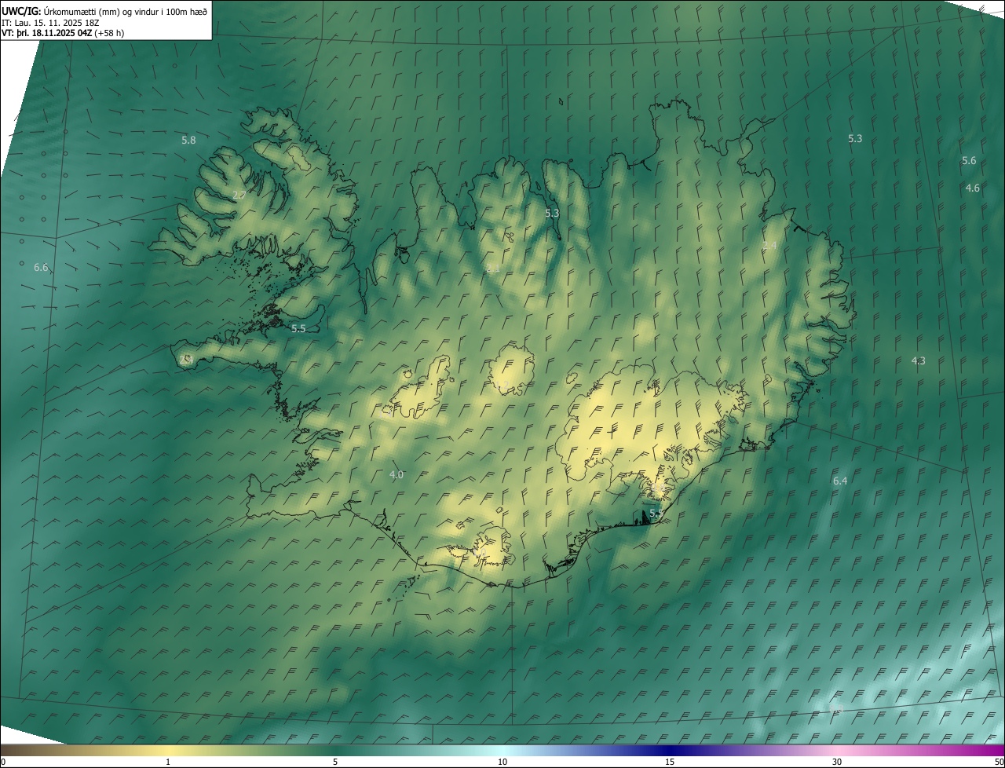Screen dimensions: 1005x768
Task: Click the 5.3 value over the northeast sea
Action: coord(855,138)
